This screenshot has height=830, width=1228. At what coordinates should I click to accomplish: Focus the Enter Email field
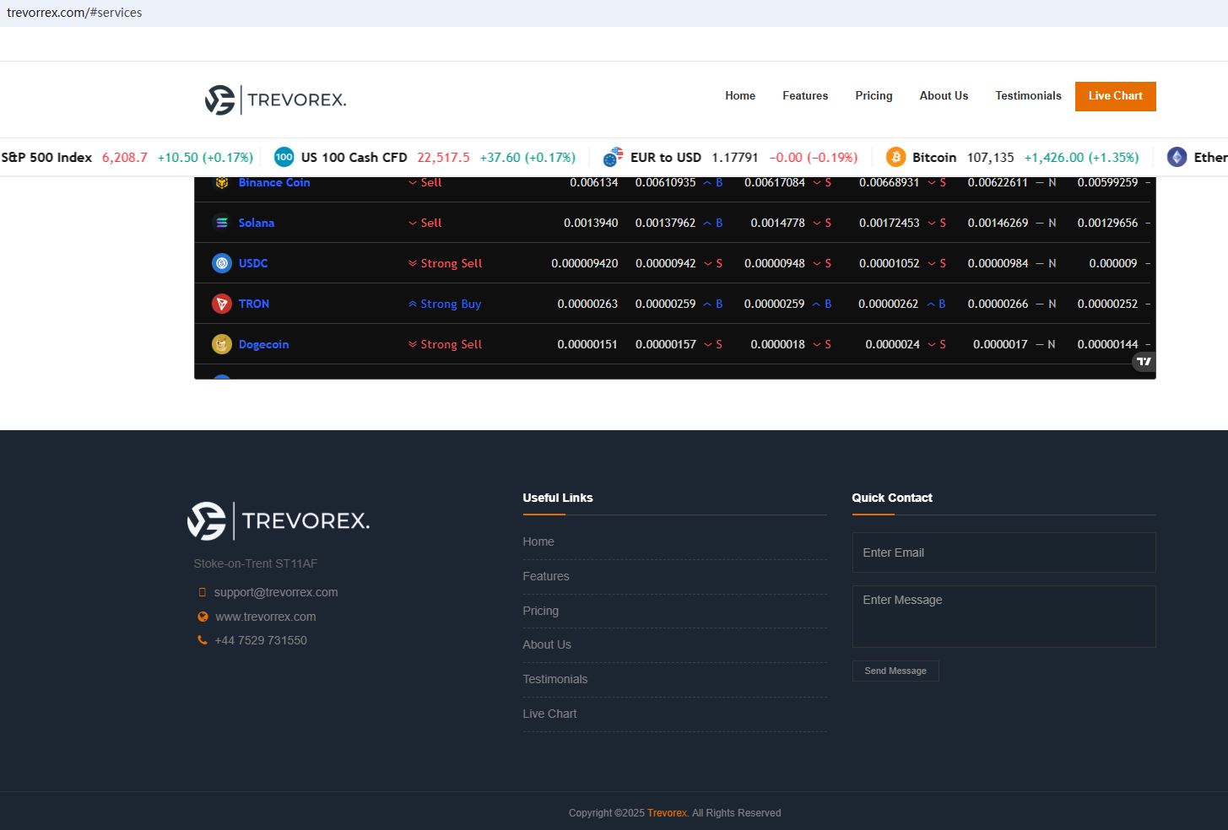(x=1003, y=552)
